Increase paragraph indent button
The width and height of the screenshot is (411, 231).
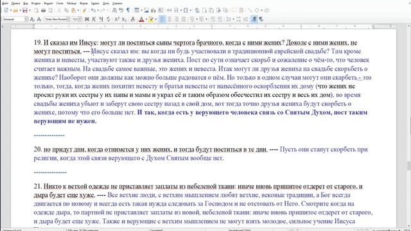click(x=213, y=19)
